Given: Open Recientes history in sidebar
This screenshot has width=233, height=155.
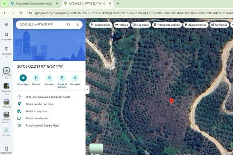Looking at the screenshot, I should (7, 52).
